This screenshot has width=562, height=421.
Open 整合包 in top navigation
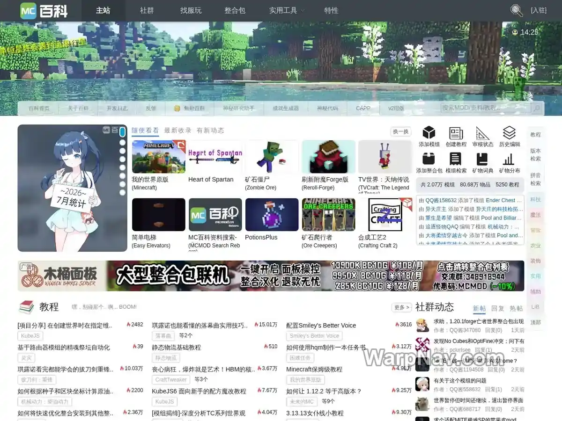(235, 10)
